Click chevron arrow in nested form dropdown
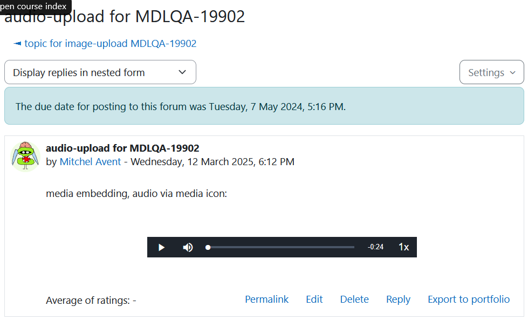Image resolution: width=528 pixels, height=320 pixels. [182, 72]
